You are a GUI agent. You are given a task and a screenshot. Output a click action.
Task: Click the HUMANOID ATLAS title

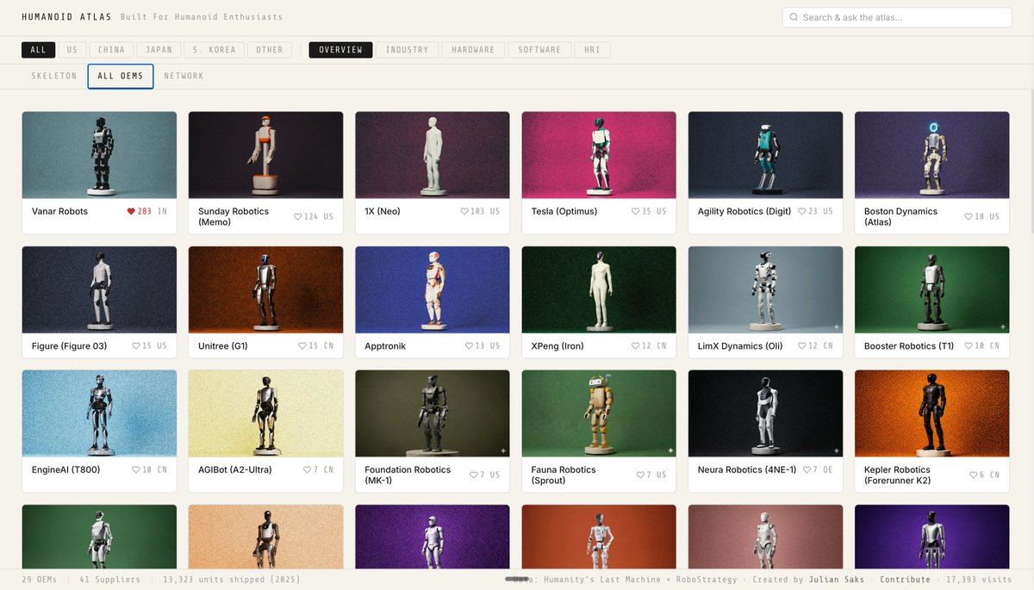(65, 17)
